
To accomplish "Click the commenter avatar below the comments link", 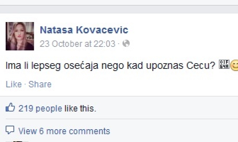I will click(x=17, y=141).
